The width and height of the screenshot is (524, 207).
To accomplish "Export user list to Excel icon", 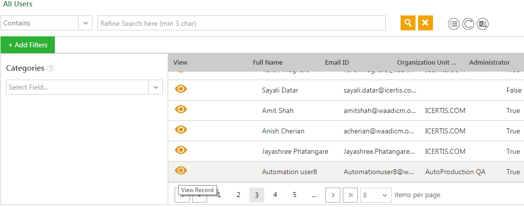I will point(483,24).
